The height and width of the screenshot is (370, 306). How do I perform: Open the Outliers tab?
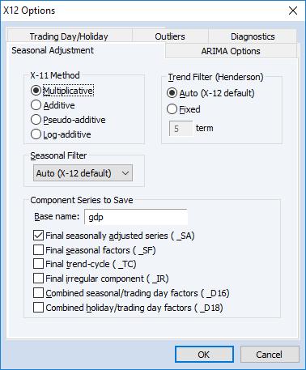tap(170, 36)
